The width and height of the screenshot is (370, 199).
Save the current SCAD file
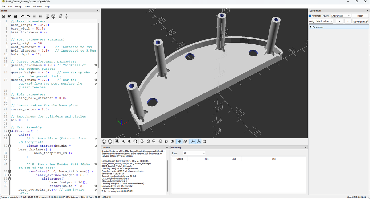coord(15,16)
